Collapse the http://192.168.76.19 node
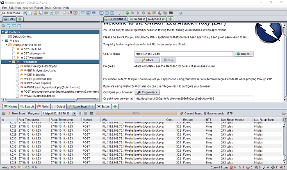Screen dimensions: 287x170 pos(7,45)
